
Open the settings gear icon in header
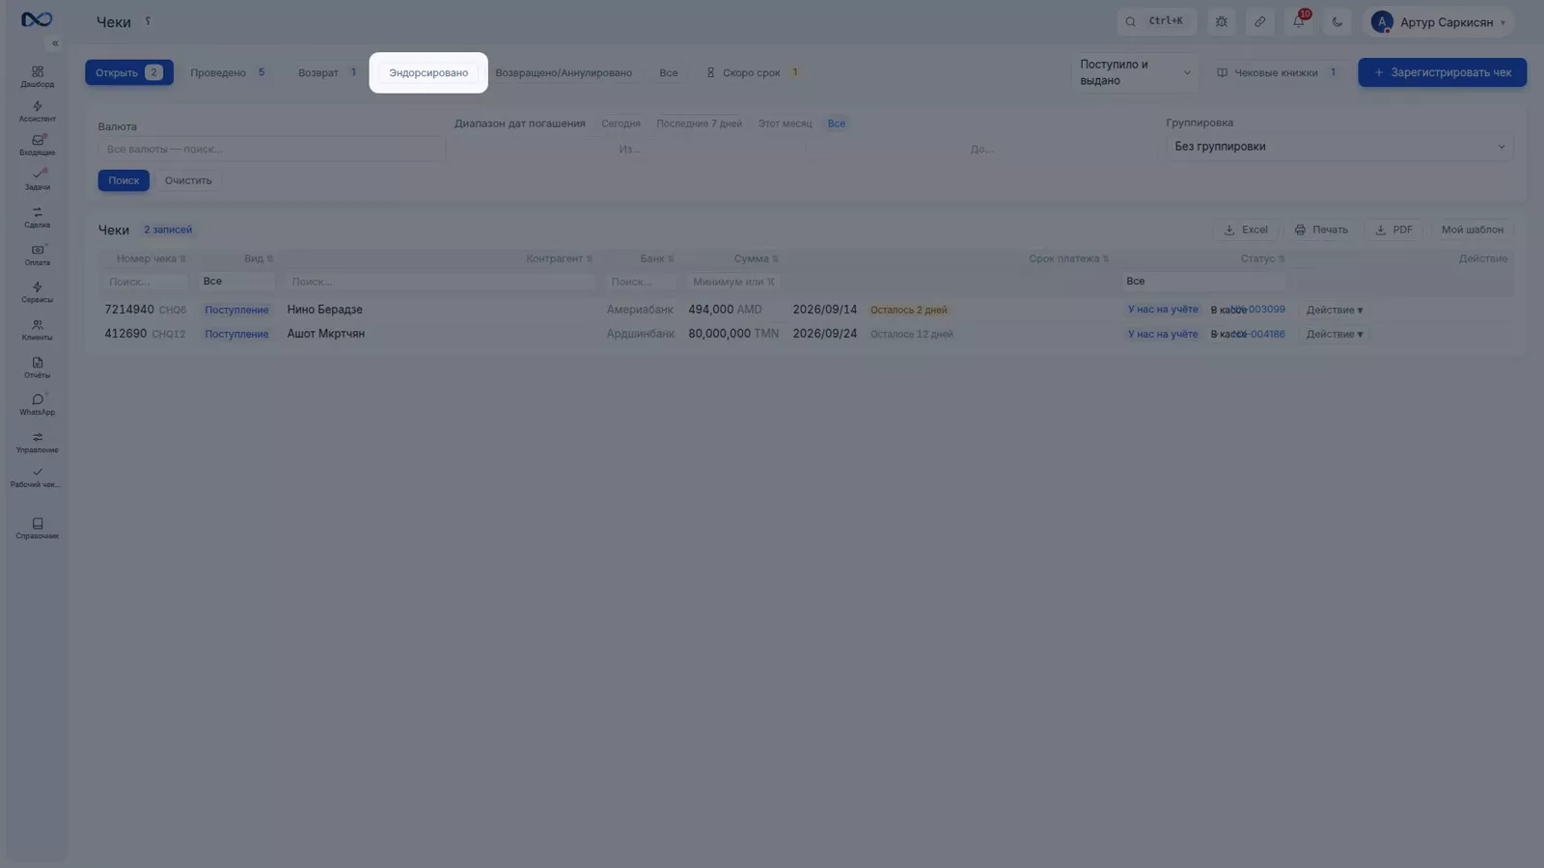[1222, 21]
